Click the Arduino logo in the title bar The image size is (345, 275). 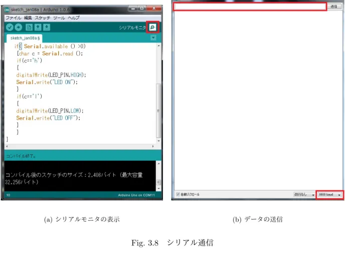pos(7,10)
